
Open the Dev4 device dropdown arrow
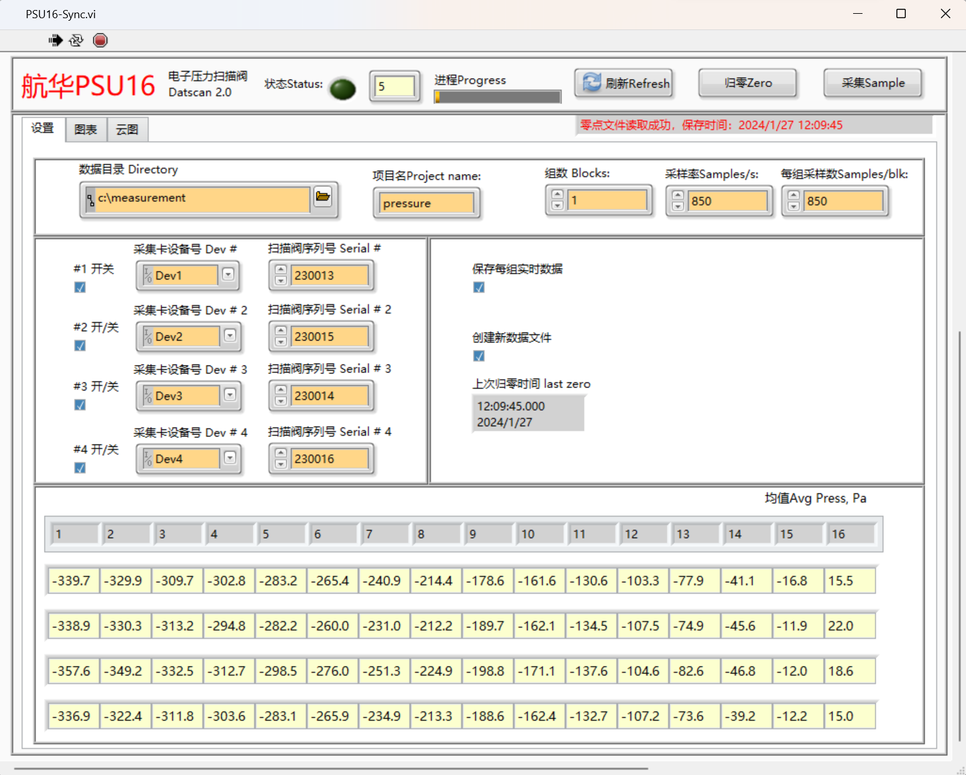click(x=230, y=458)
